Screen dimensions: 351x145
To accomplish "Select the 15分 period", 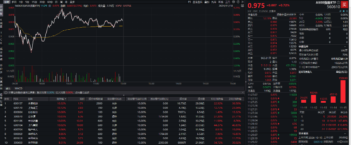I will pos(34,2).
